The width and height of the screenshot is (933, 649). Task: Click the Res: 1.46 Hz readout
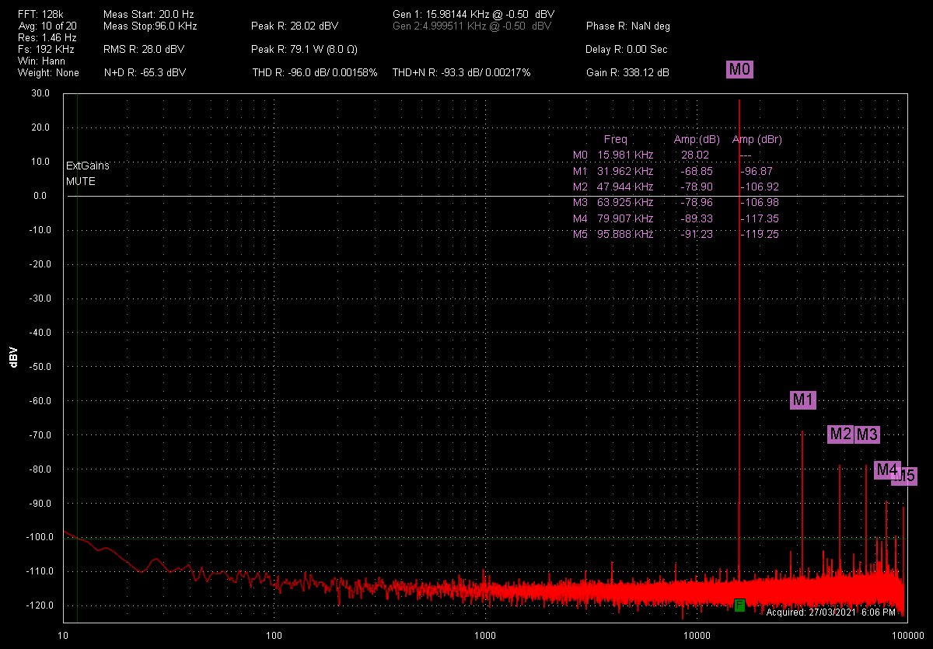pyautogui.click(x=47, y=37)
